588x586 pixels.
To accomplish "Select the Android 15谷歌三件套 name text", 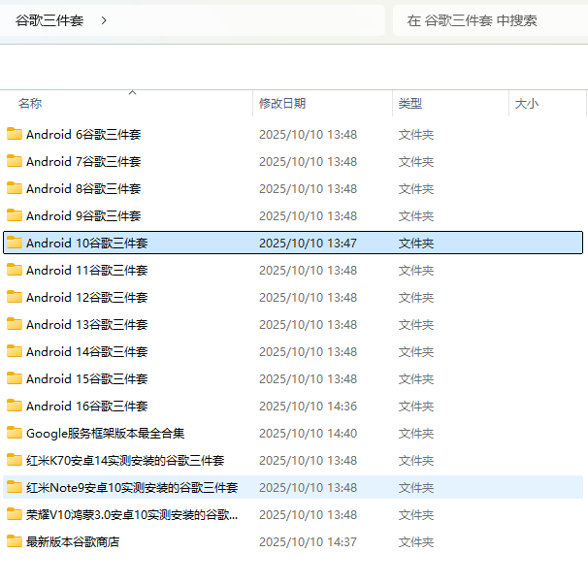I will [x=87, y=379].
